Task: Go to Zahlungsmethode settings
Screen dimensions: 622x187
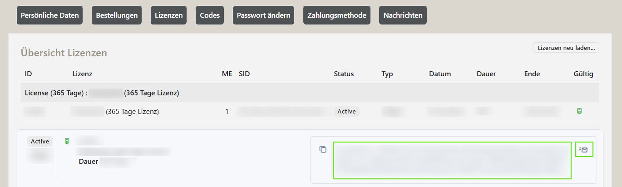Action: pos(337,15)
